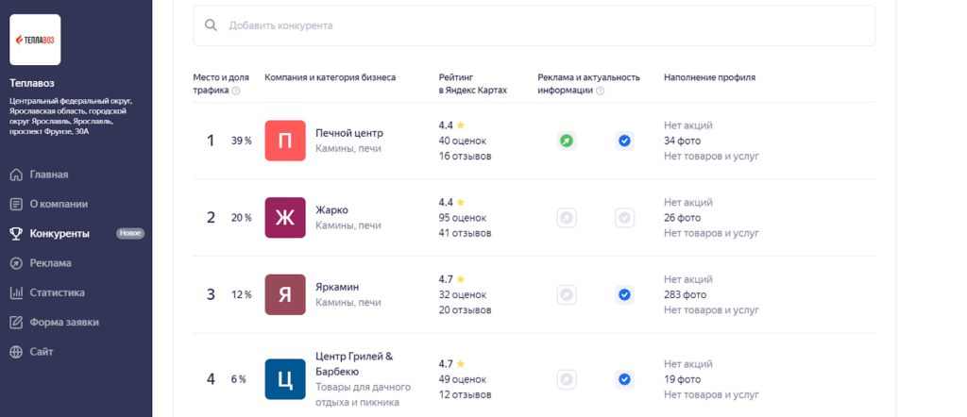This screenshot has width=967, height=417.
Task: Click grey verified checkmark for Жарко
Action: (625, 218)
